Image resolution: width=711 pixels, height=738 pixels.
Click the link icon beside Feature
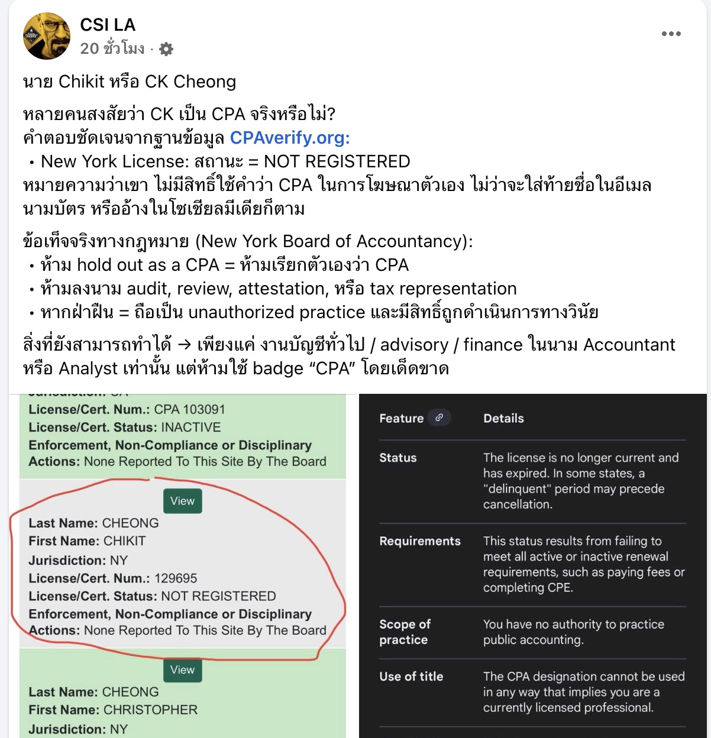[x=439, y=417]
